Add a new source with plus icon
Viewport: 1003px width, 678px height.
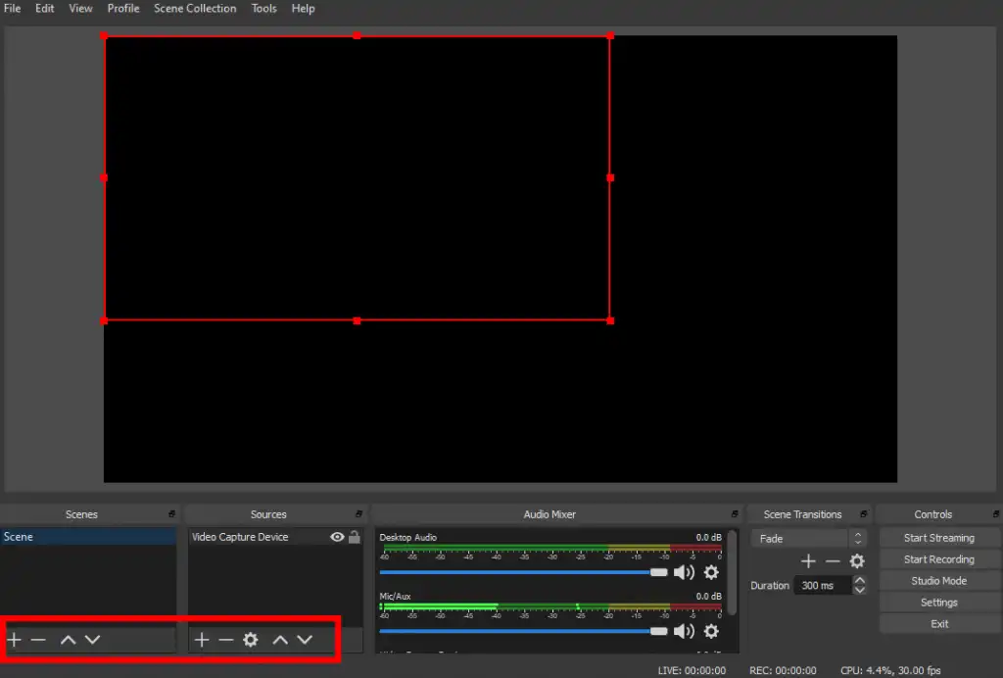coord(202,639)
